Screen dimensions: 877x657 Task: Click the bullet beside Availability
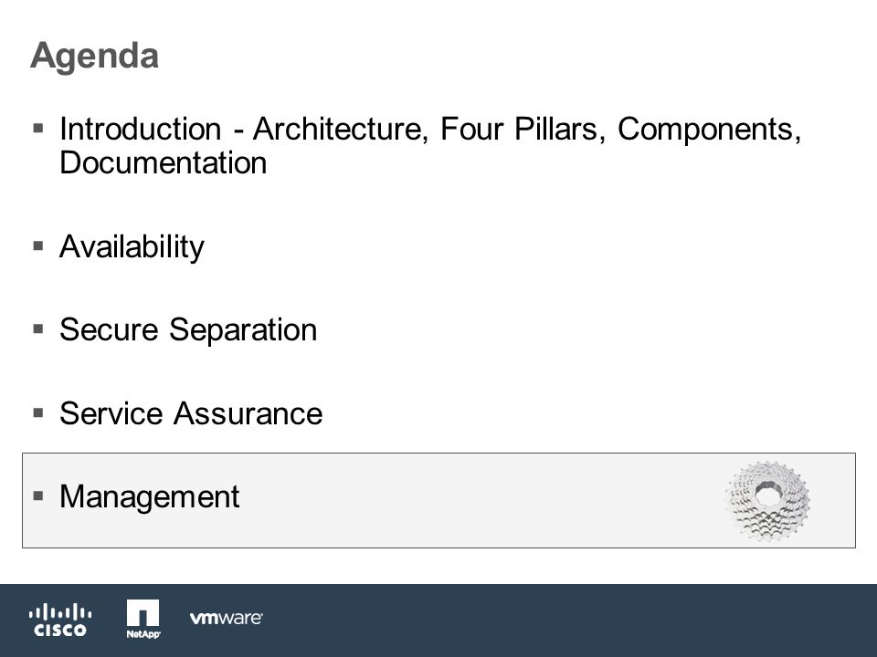(x=38, y=245)
